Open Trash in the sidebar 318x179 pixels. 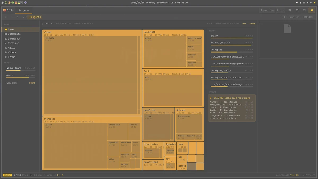point(21,57)
